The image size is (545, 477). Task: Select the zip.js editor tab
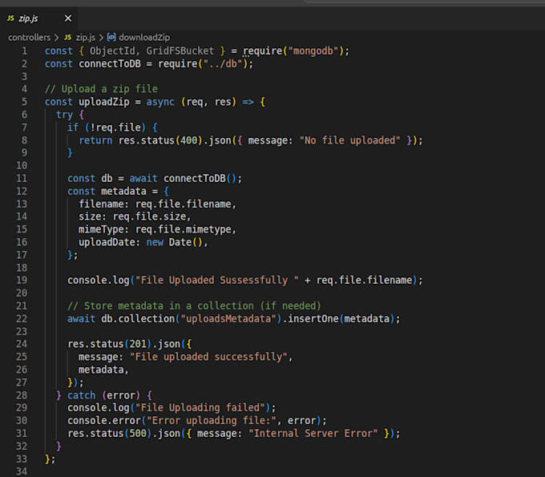pos(39,18)
